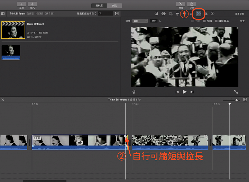Select the speed speedometer tool

click(x=199, y=13)
